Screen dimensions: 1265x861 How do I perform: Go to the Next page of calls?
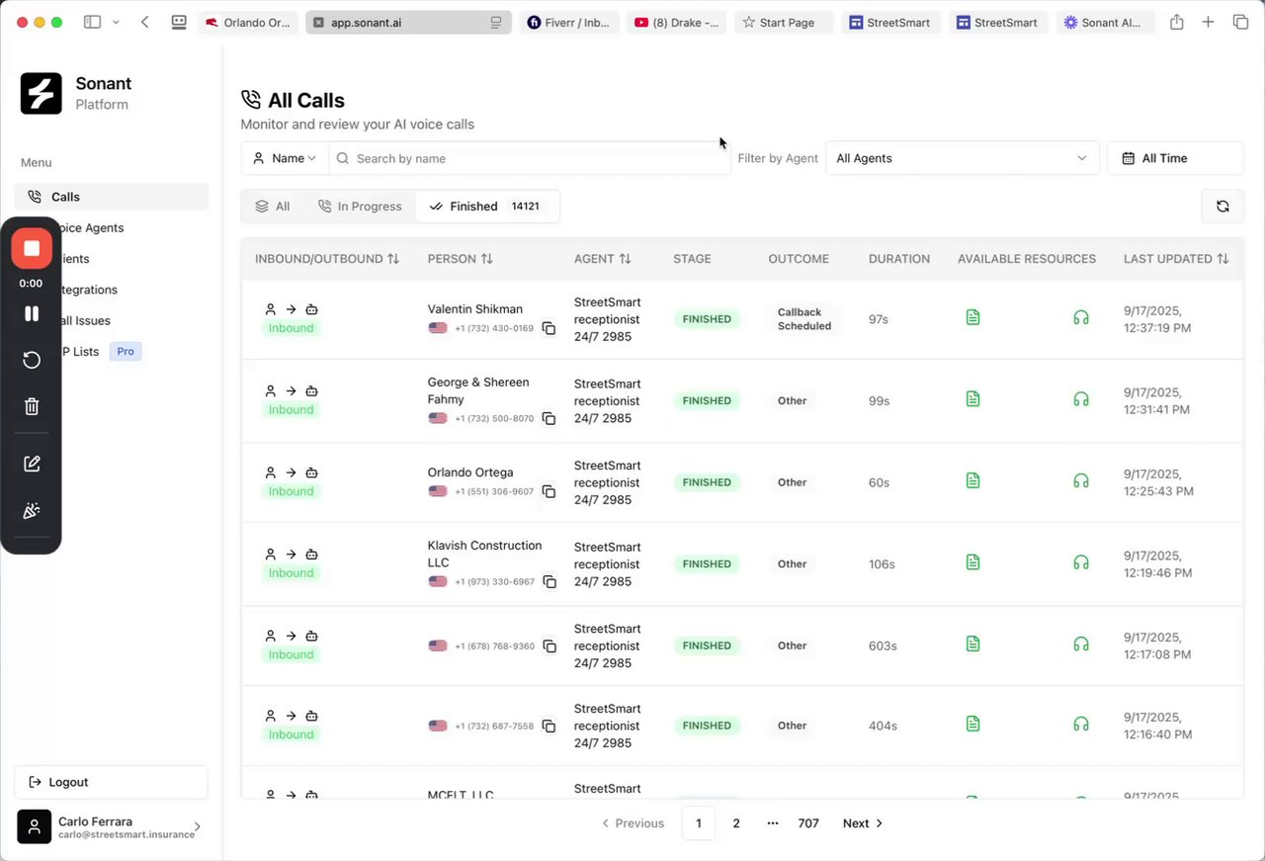coord(862,823)
